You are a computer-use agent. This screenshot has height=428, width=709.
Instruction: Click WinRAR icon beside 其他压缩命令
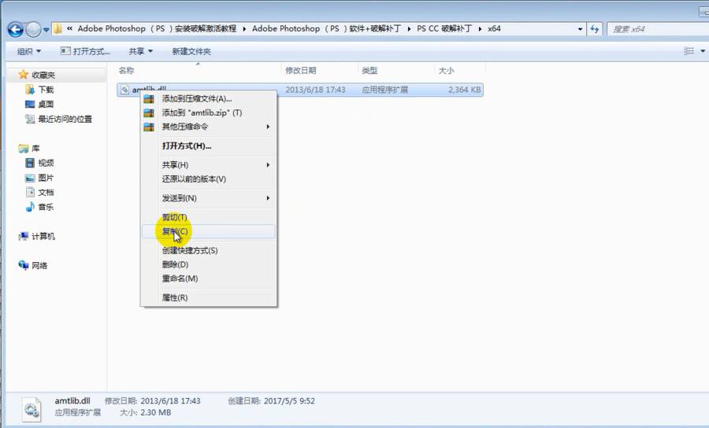149,127
